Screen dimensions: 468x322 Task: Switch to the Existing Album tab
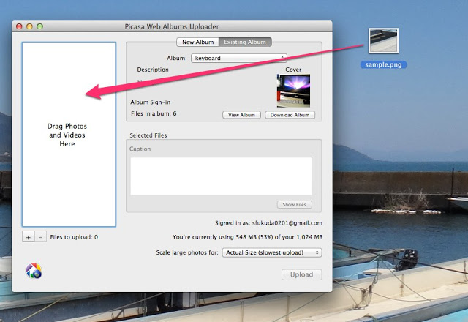tap(245, 42)
